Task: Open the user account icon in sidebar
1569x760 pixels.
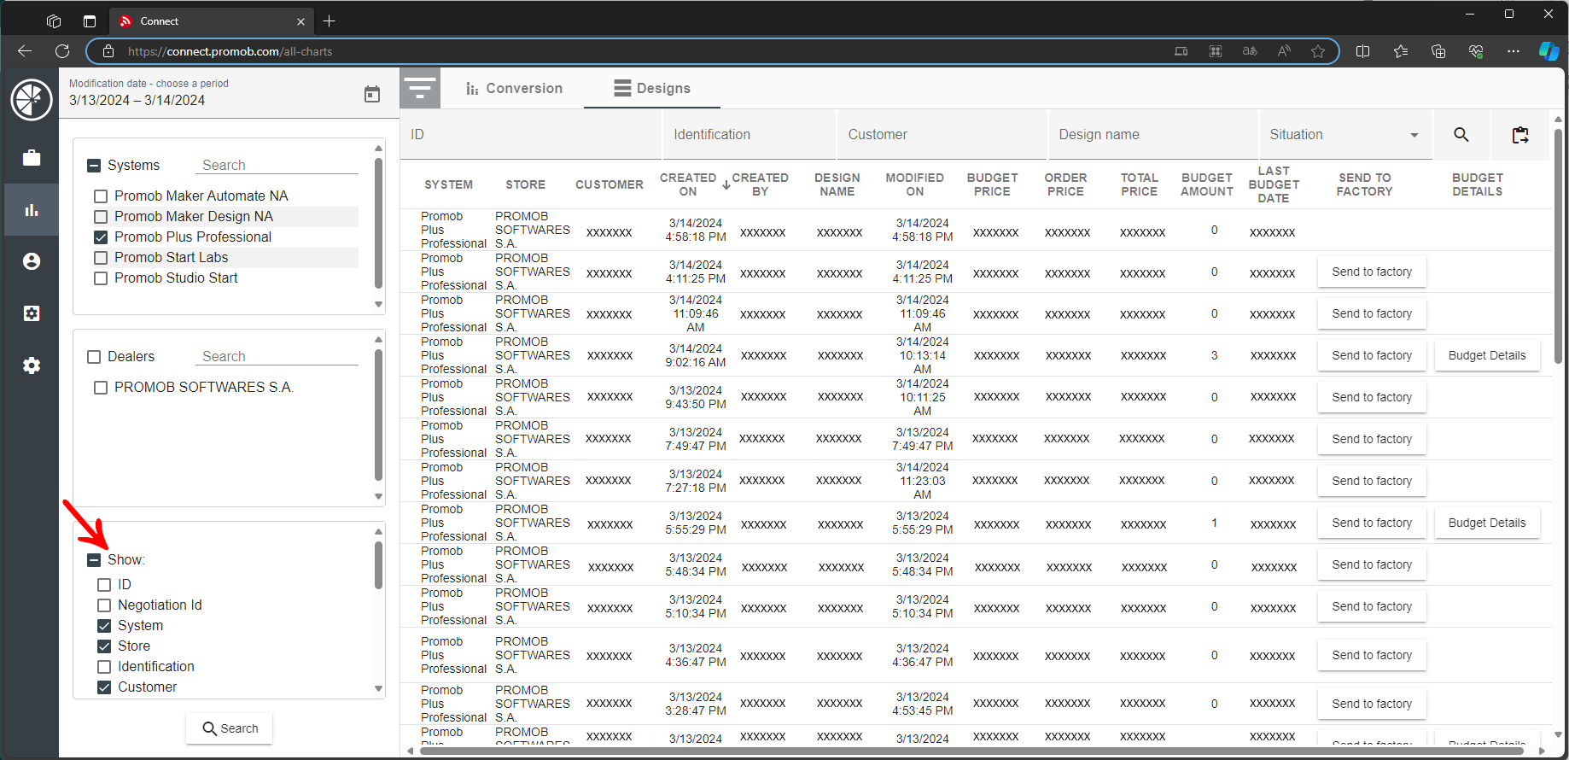Action: [32, 261]
